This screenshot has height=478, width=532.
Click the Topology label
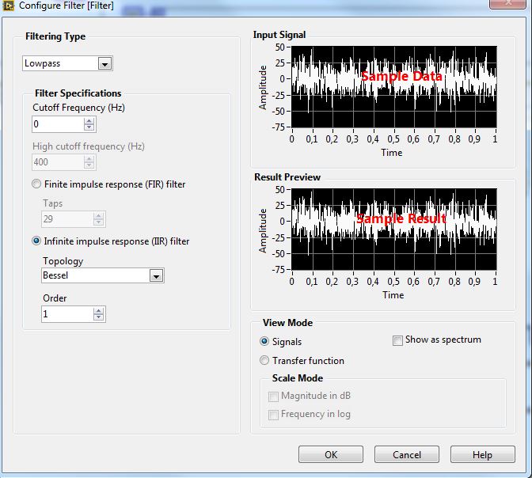point(63,261)
